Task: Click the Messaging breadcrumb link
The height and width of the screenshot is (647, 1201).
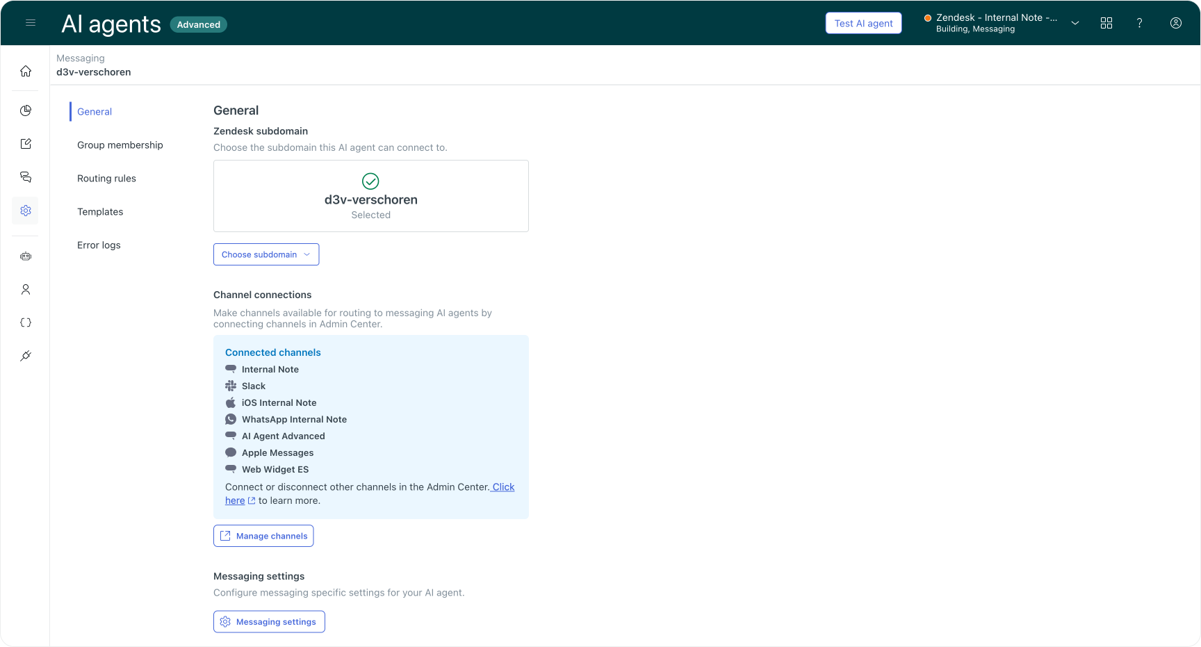Action: [81, 58]
